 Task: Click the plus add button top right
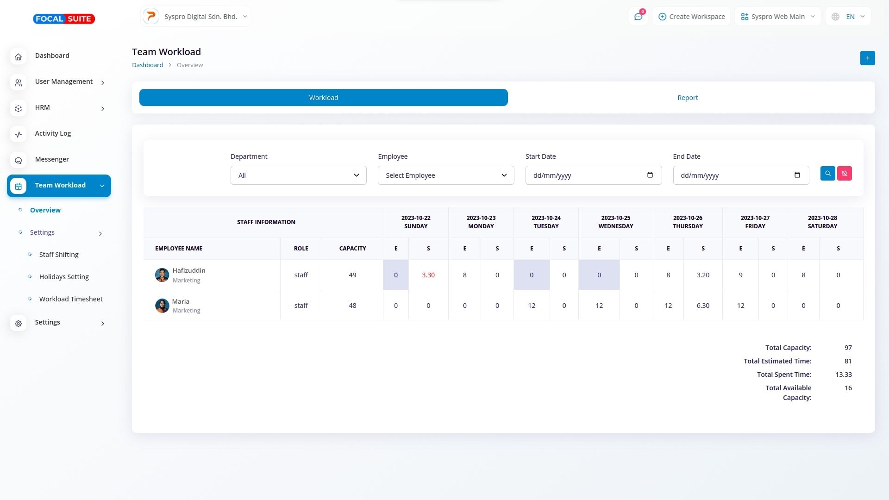click(x=867, y=58)
